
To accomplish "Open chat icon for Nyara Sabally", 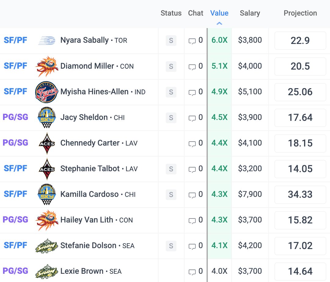I will 192,41.
